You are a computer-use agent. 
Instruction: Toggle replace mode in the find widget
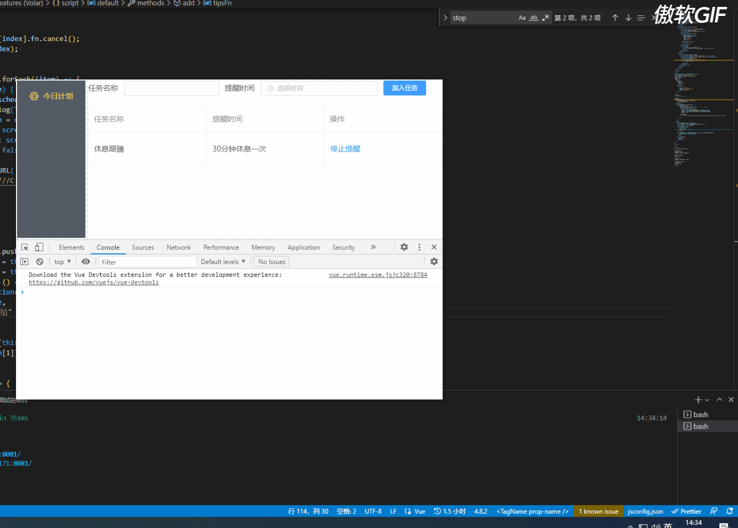[445, 18]
